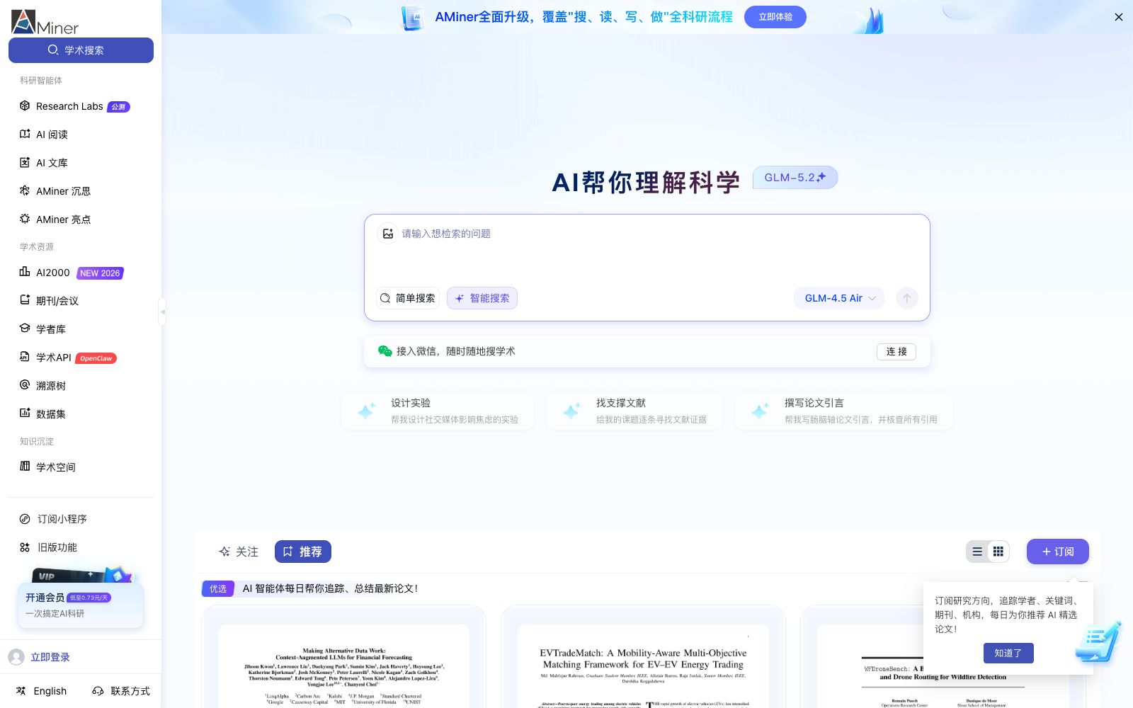Select the 撰写论文引言 suggestion card
The image size is (1133, 708).
tap(844, 411)
